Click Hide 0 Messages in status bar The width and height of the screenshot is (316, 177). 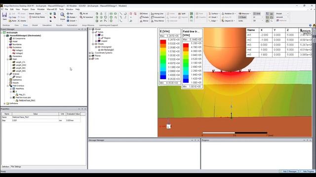(x=288, y=172)
